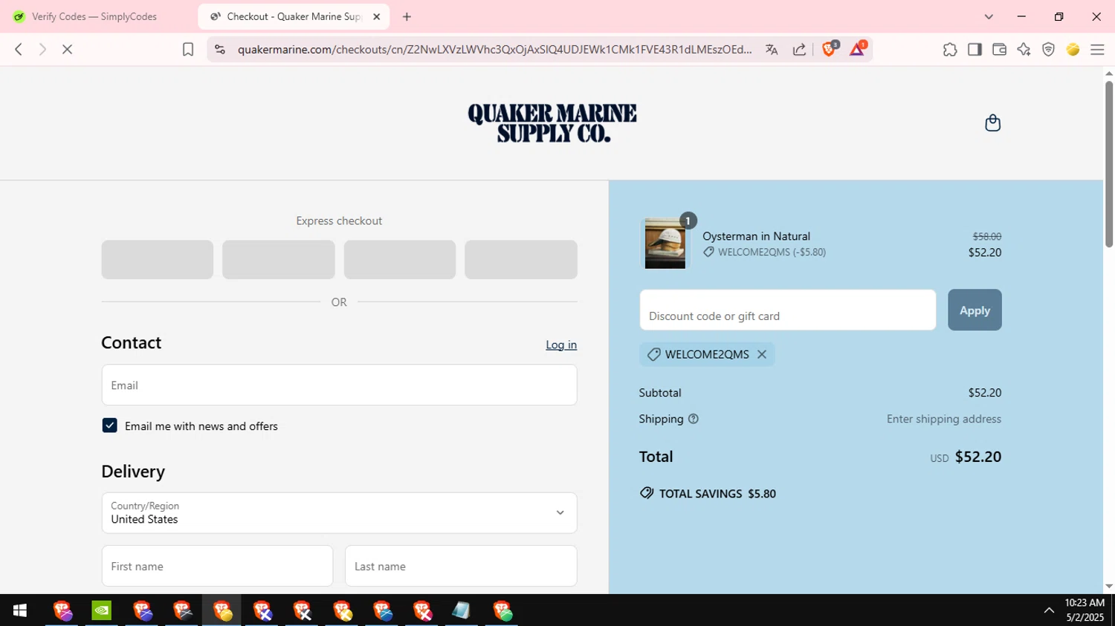Open Brave Shields lion icon
The width and height of the screenshot is (1115, 626).
[x=830, y=49]
